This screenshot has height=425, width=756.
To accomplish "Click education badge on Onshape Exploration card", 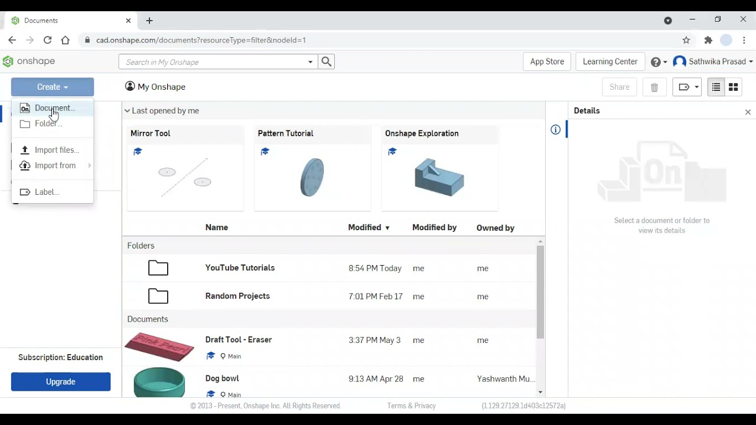I will click(x=392, y=152).
